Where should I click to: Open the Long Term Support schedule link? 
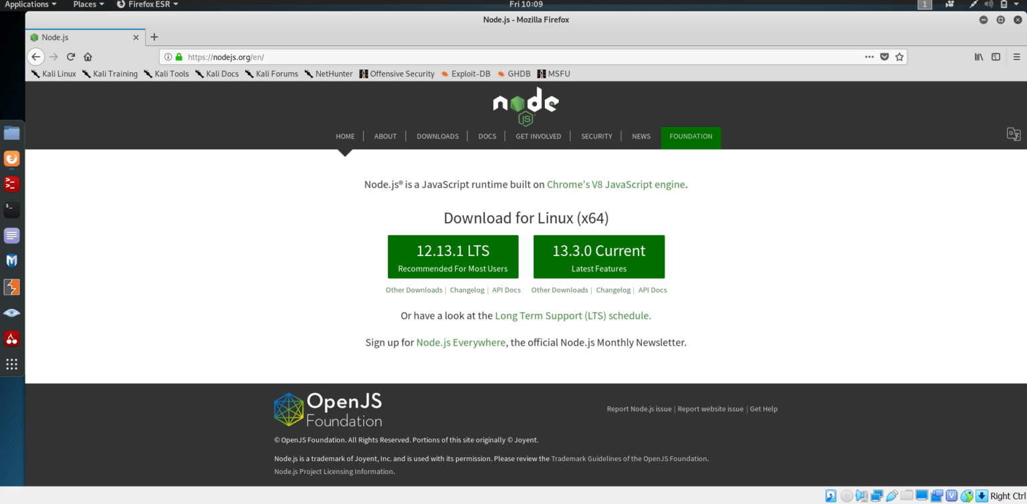(x=572, y=315)
